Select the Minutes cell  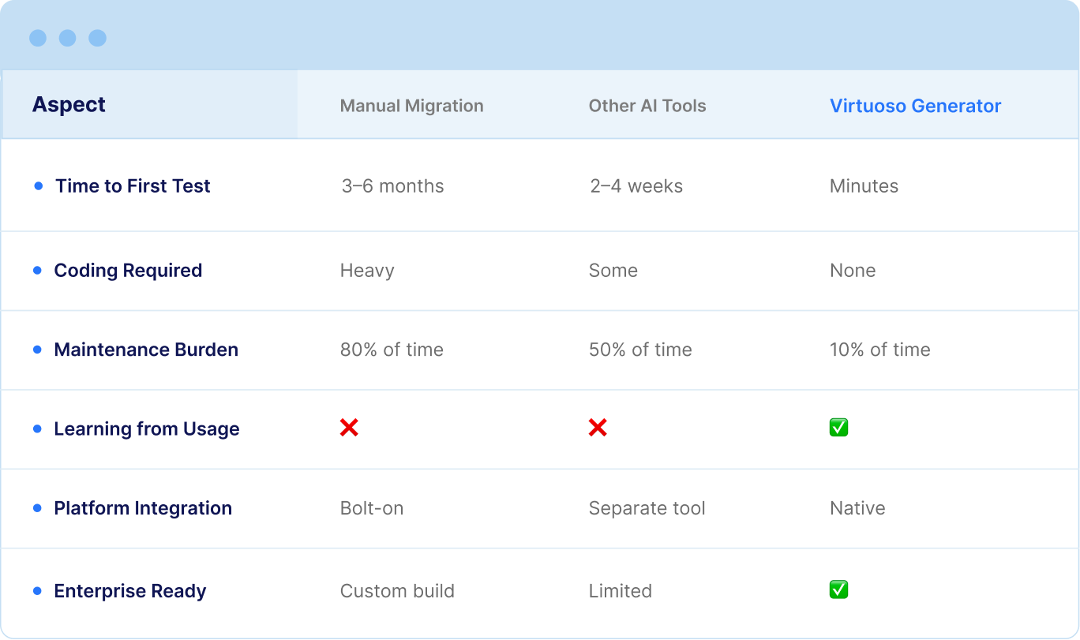pos(864,186)
